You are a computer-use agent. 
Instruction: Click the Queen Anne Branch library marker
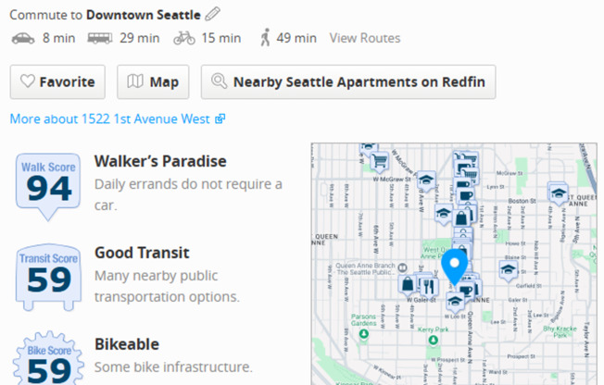[402, 267]
